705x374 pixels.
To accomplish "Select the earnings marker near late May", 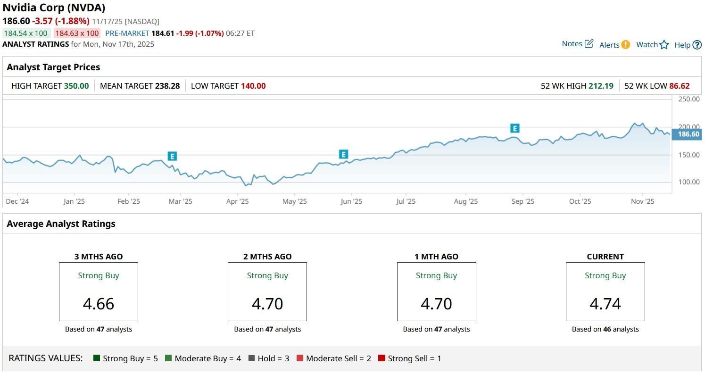I will click(343, 154).
